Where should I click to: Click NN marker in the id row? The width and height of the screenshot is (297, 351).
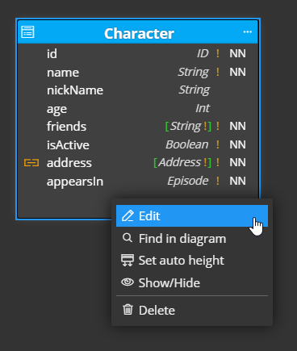coord(237,53)
